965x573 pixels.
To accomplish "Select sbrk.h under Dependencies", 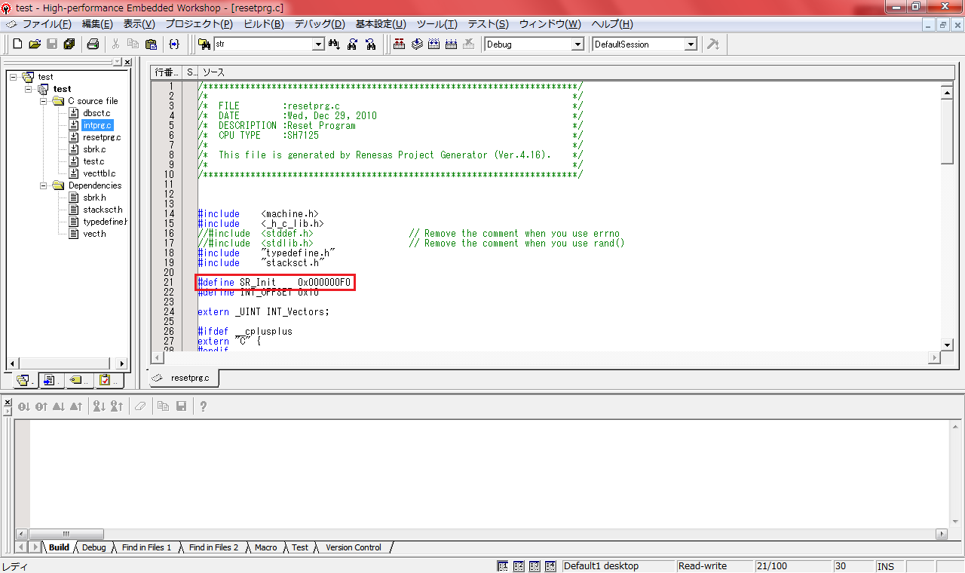I will click(94, 198).
